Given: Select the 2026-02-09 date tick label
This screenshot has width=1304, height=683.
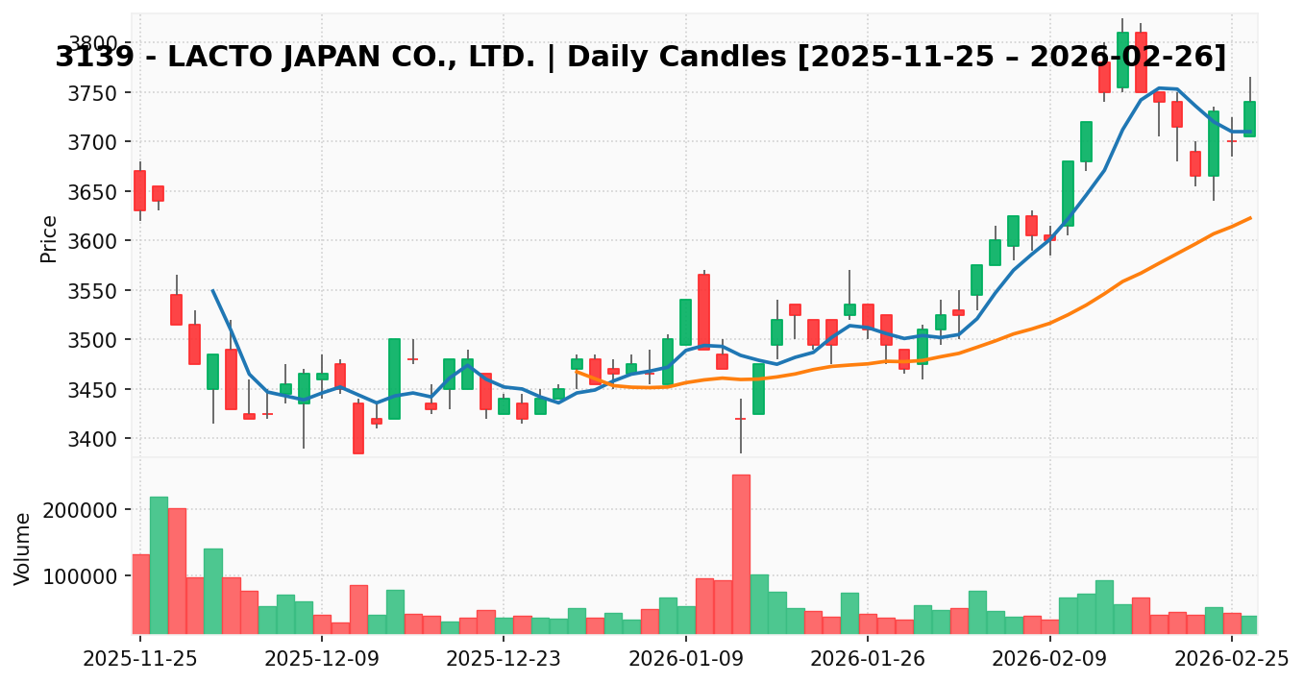Looking at the screenshot, I should coord(1049,659).
